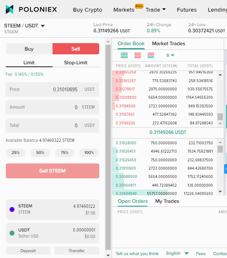Open the Lending menu item

click(217, 10)
